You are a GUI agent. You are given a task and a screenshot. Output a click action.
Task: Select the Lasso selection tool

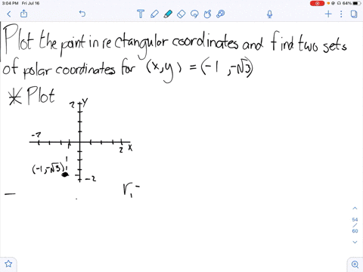coord(194,14)
